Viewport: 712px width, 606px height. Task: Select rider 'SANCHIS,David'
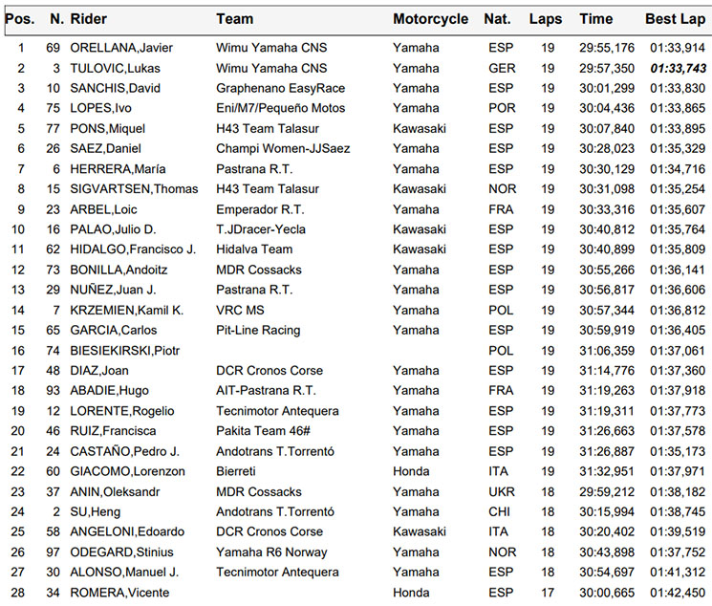[x=115, y=88]
